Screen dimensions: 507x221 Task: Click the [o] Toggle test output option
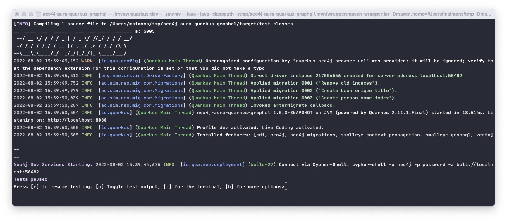[127, 187]
